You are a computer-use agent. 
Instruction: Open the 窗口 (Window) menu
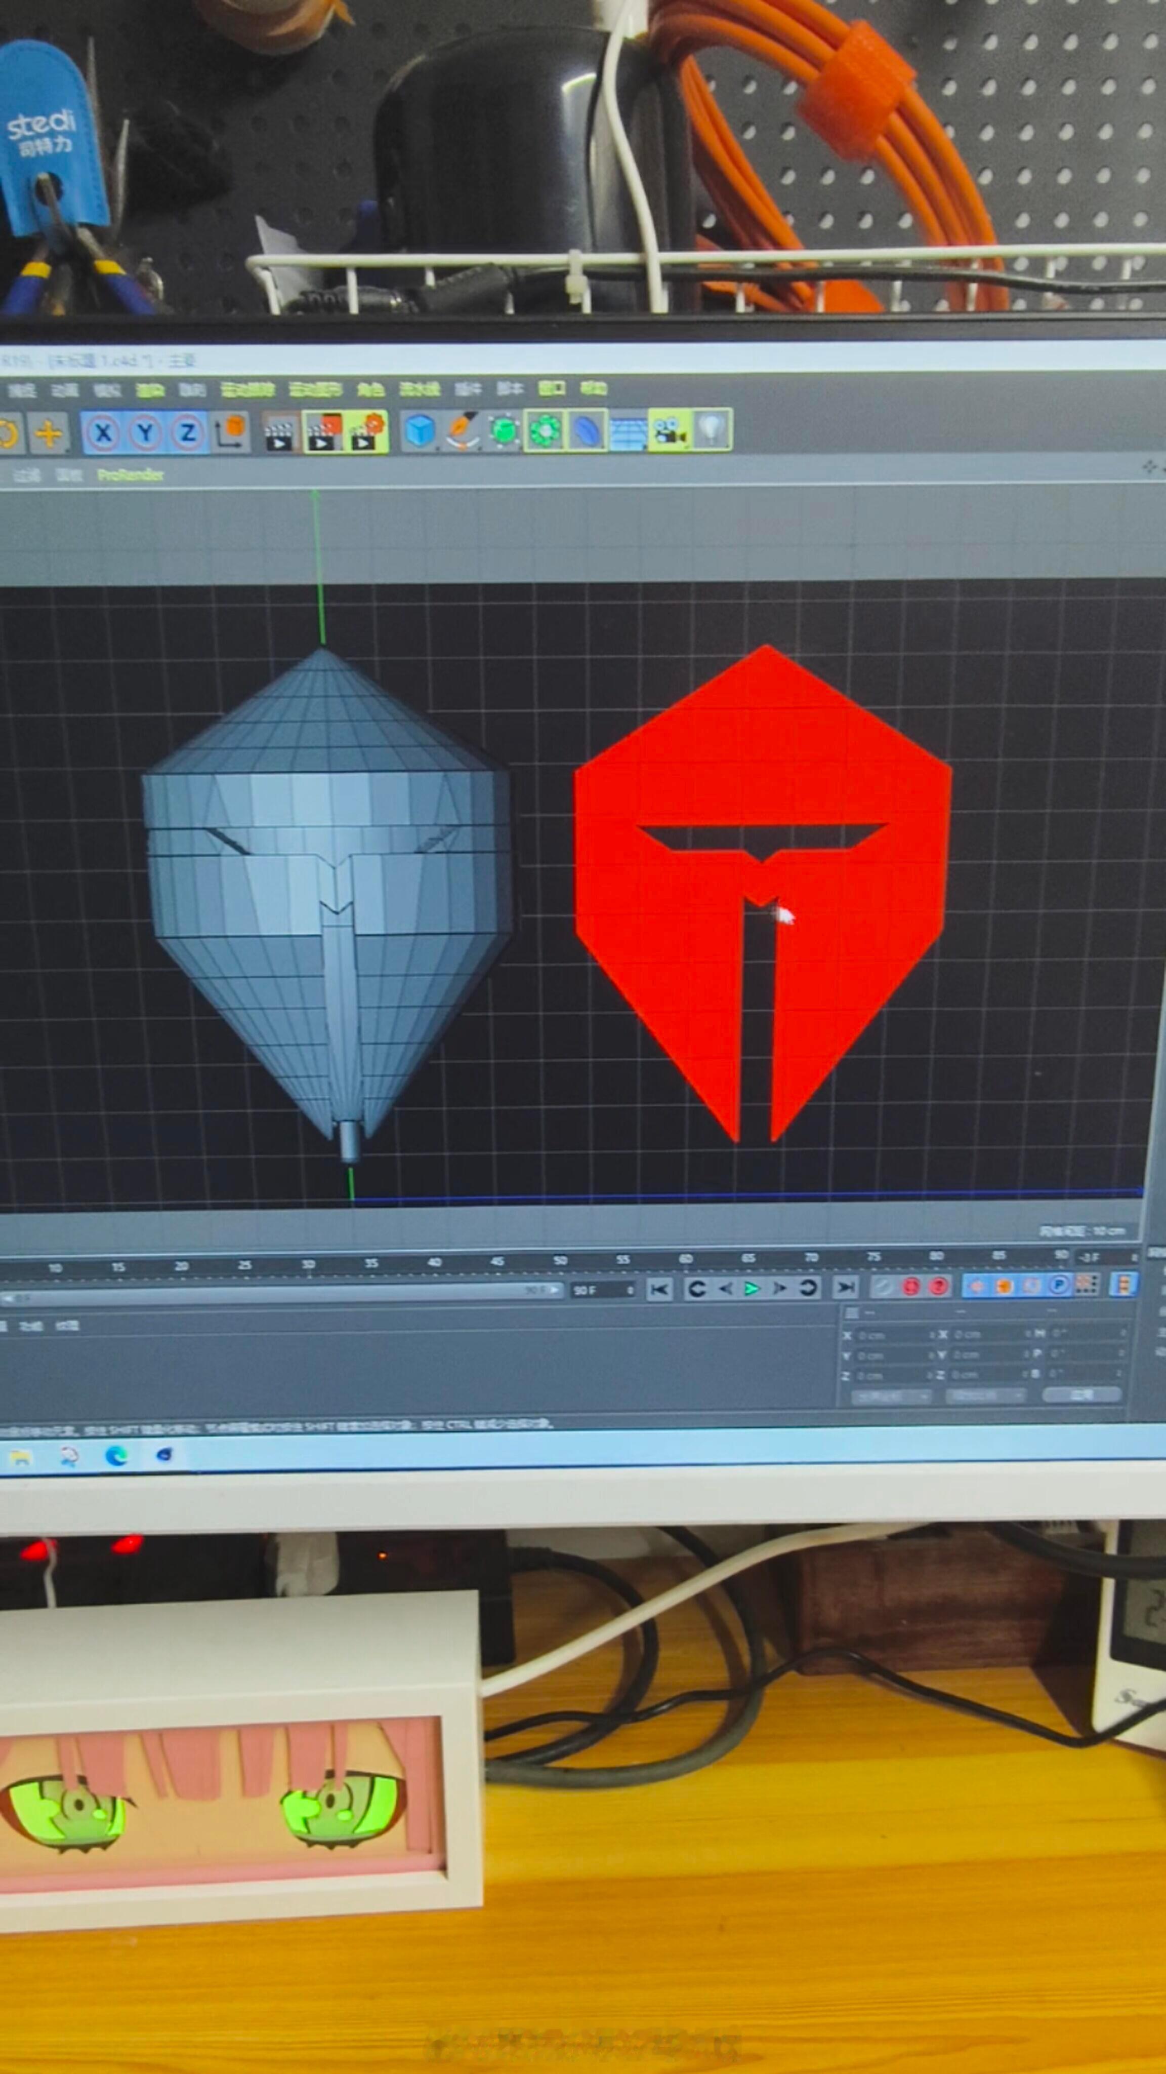[x=551, y=389]
